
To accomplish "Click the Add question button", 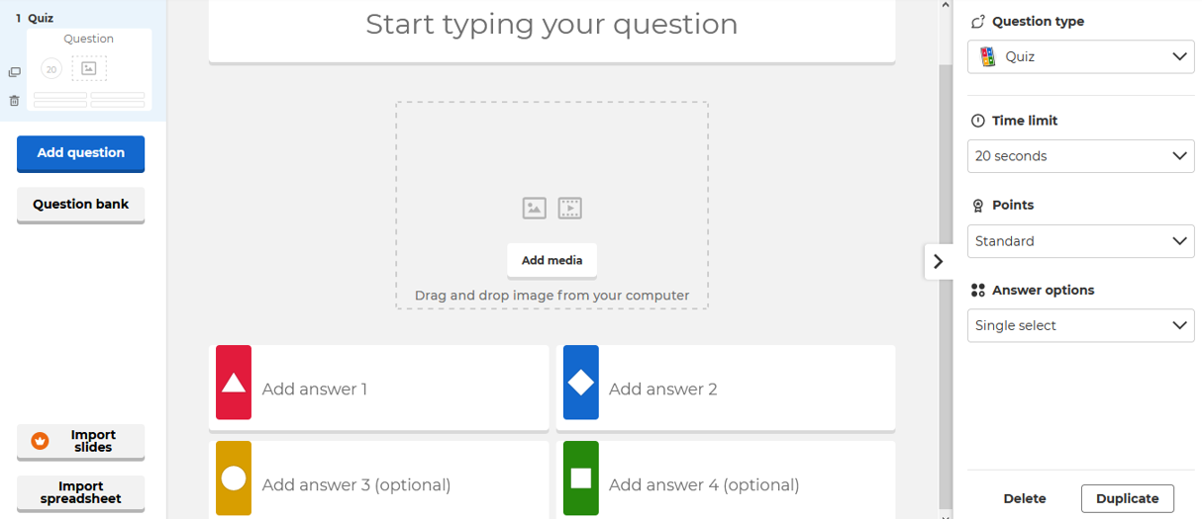I will tap(81, 153).
